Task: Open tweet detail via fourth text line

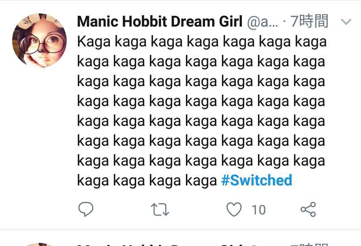Action: coord(201,101)
